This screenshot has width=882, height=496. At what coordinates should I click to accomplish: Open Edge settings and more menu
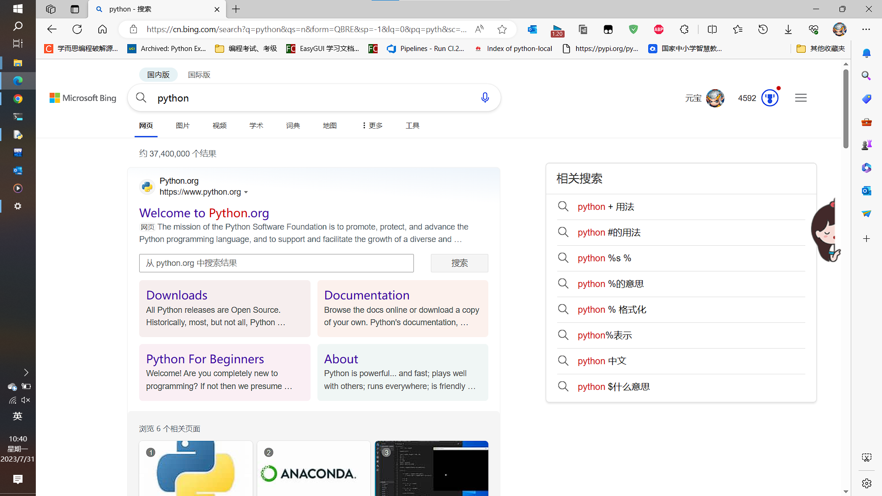point(866,29)
